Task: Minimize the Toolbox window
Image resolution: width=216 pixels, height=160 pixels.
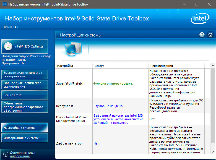Action: pos(184,4)
